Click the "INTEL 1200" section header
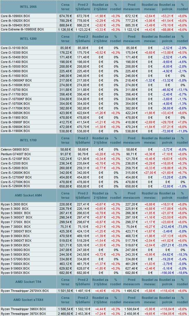This screenshot has width=189, height=316. (x=28, y=39)
